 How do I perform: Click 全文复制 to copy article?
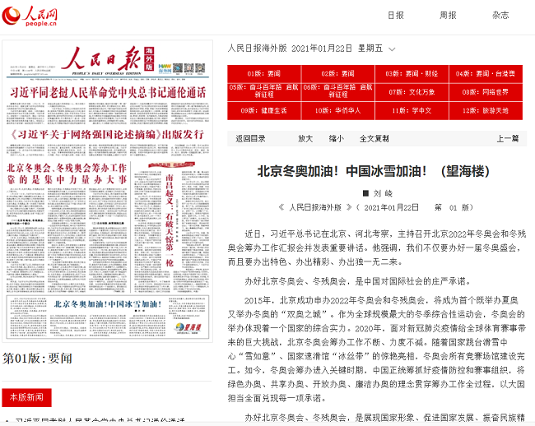pyautogui.click(x=374, y=139)
